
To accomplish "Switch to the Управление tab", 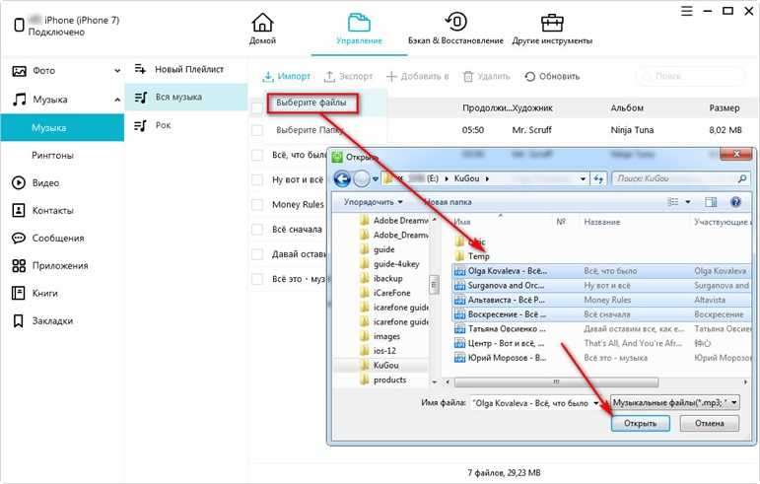I will (359, 29).
